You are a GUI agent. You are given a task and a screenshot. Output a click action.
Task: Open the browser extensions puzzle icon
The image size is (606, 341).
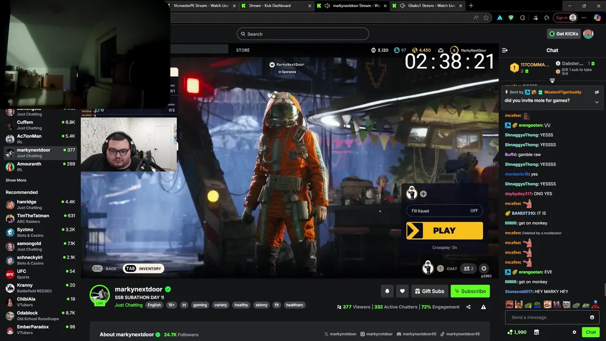tap(522, 18)
